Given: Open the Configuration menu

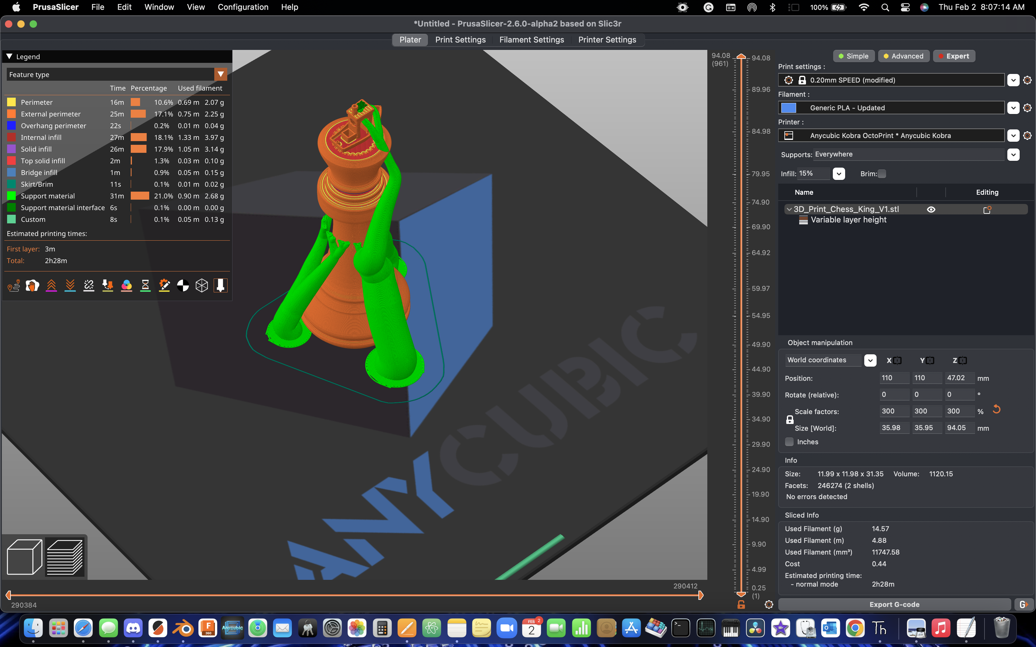Looking at the screenshot, I should point(243,7).
